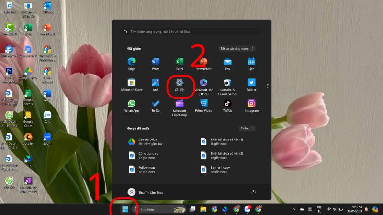Open recommended Google Drive item
Image resolution: width=383 pixels, height=215 pixels.
click(x=146, y=141)
